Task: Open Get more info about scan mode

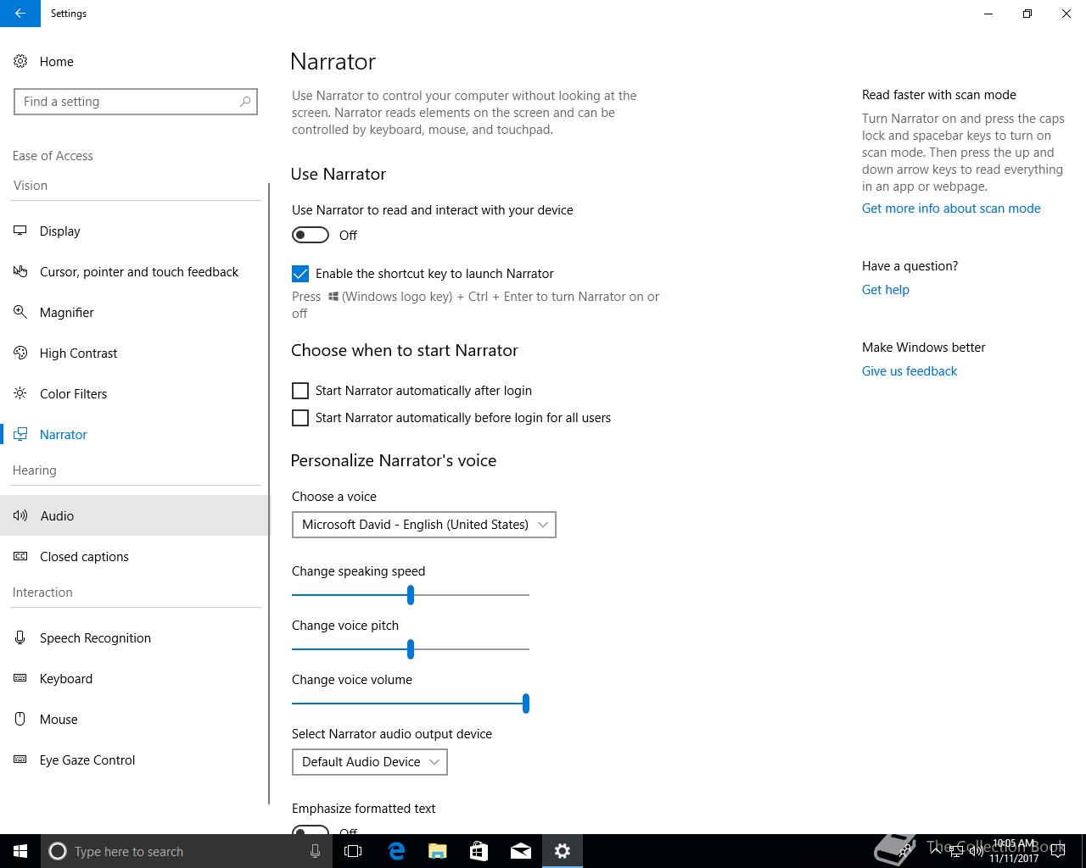Action: pyautogui.click(x=951, y=209)
